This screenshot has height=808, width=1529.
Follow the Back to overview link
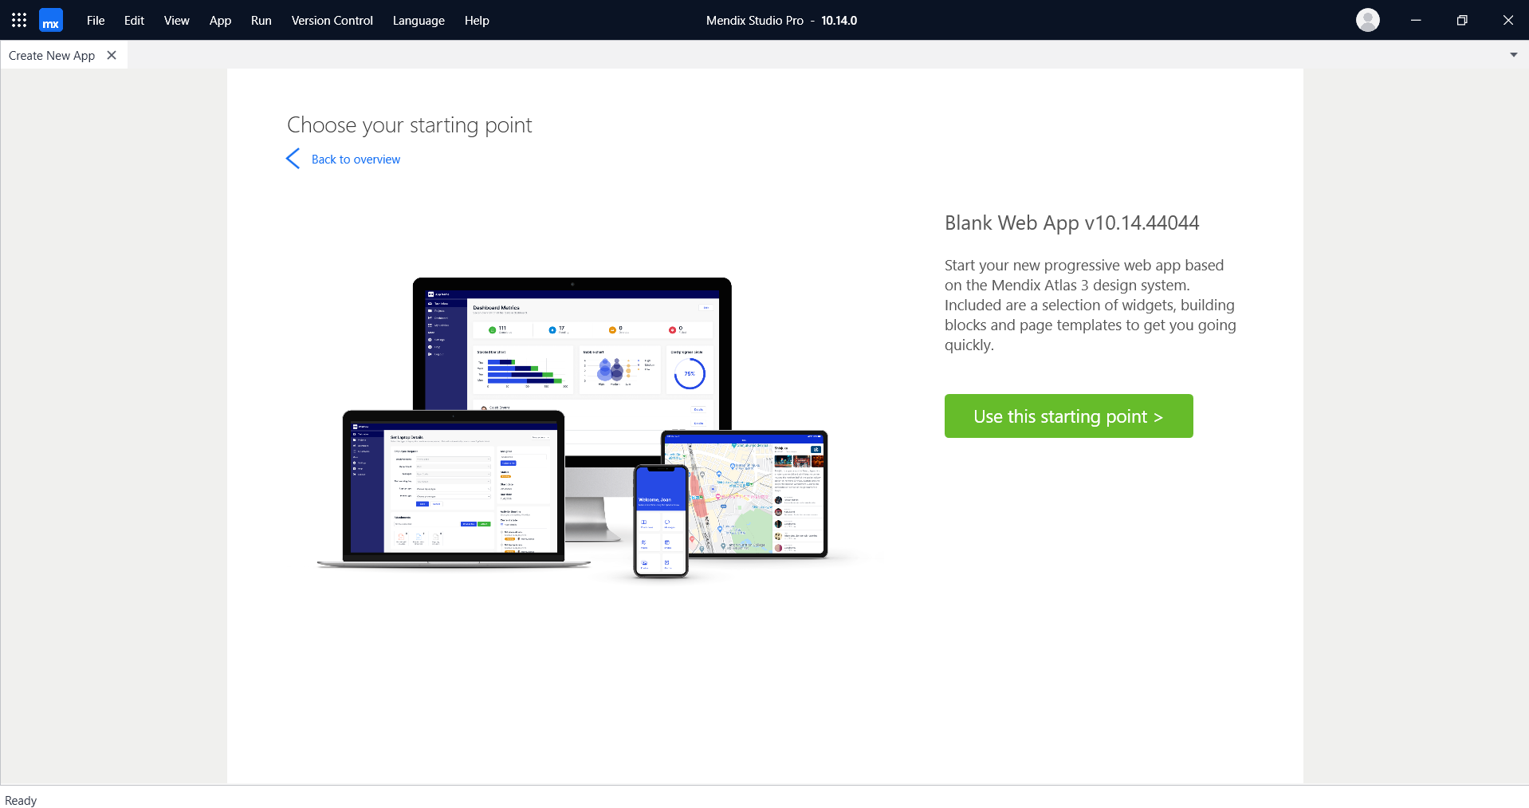pyautogui.click(x=356, y=160)
